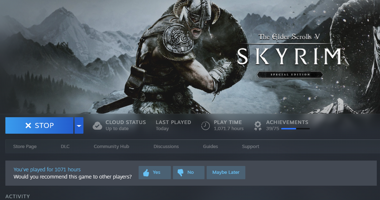380x200 pixels.
Task: Open the Guides tab
Action: coord(210,147)
